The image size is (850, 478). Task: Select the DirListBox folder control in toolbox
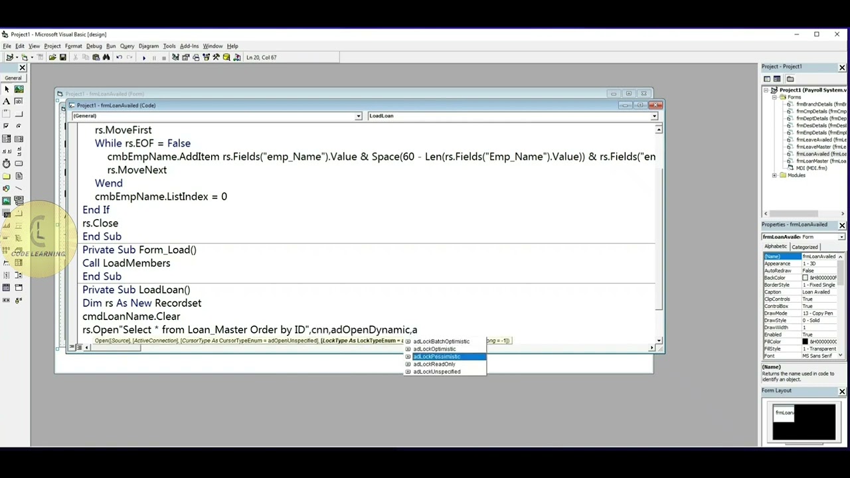7,176
